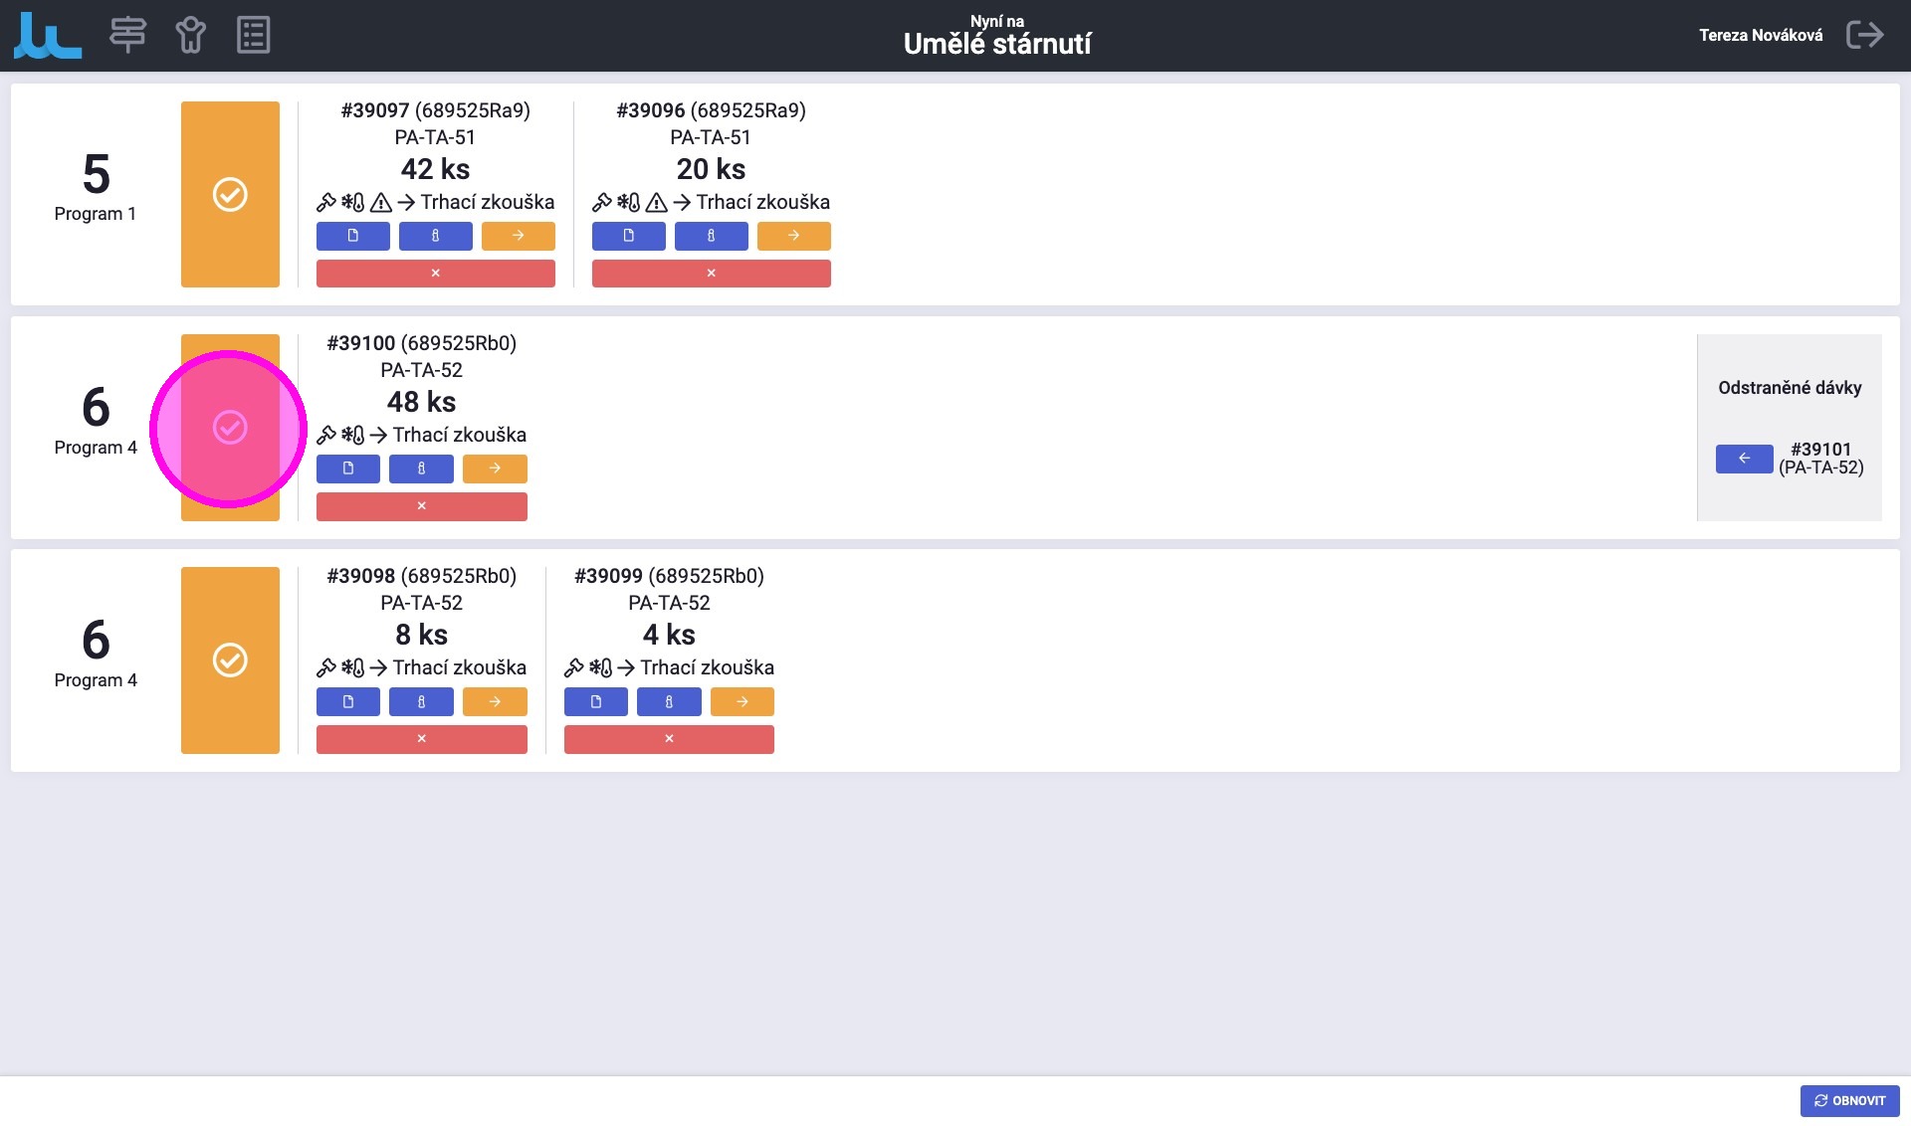This screenshot has height=1126, width=1911.
Task: Open document for batch #39099
Action: tap(595, 701)
